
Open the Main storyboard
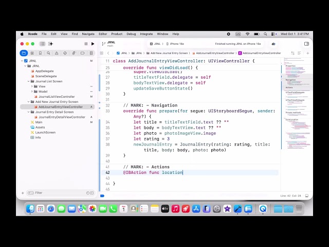(x=39, y=122)
